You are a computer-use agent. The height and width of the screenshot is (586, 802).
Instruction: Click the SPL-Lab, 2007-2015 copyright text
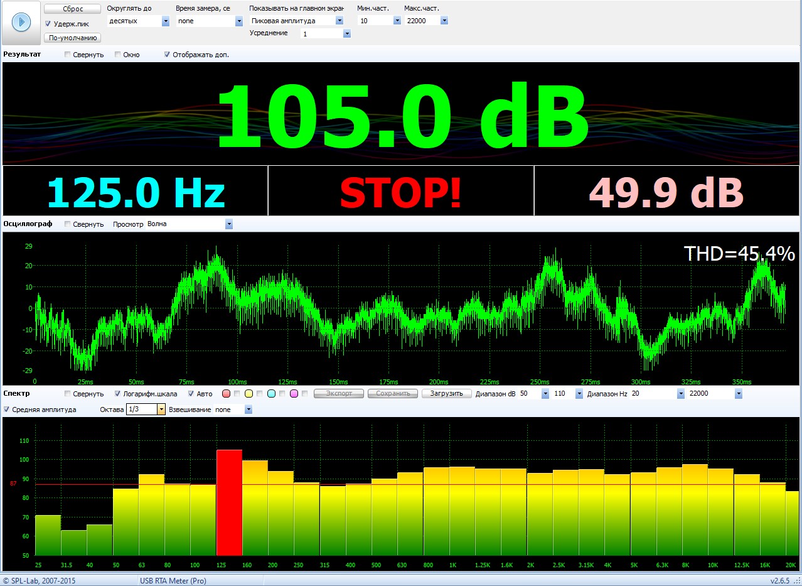39,581
